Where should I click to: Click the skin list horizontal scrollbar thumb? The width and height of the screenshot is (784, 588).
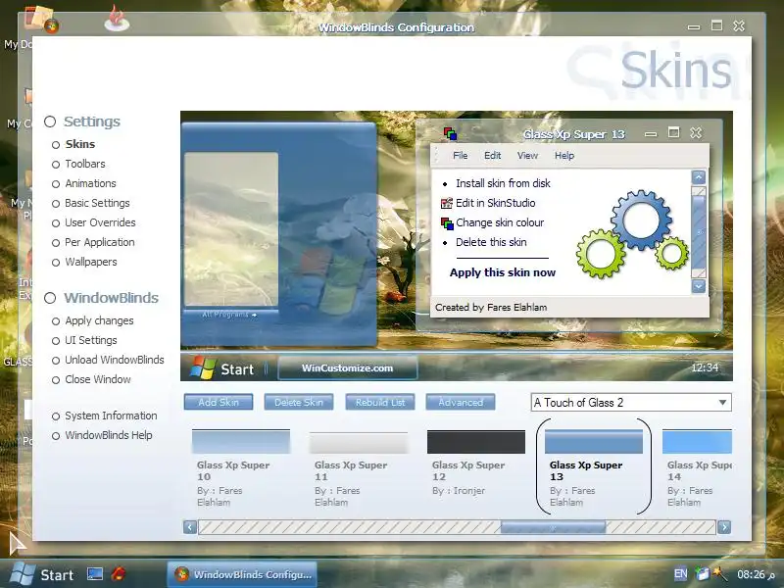553,527
